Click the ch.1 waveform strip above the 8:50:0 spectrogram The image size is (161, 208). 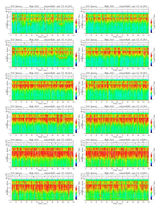pos(117,76)
